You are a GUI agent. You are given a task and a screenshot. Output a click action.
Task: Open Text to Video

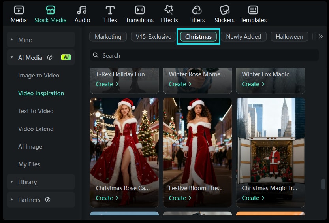(36, 111)
